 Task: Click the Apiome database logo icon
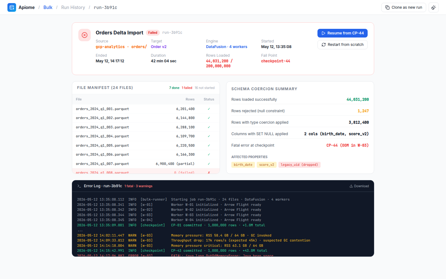(12, 7)
